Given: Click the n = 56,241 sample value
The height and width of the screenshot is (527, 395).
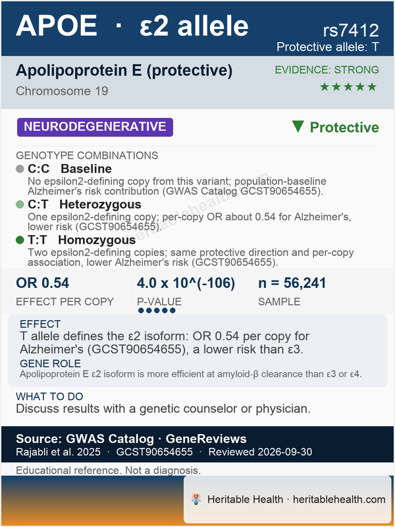Looking at the screenshot, I should [x=292, y=283].
